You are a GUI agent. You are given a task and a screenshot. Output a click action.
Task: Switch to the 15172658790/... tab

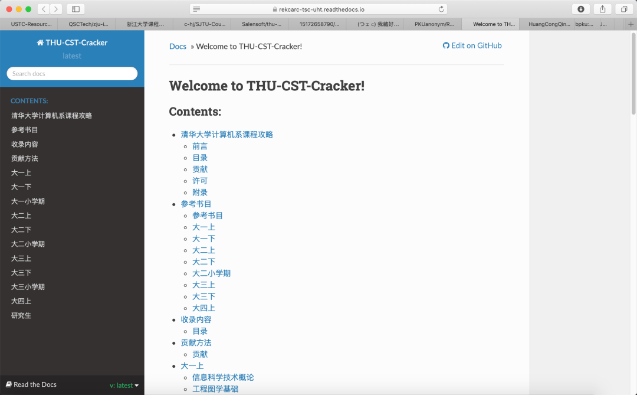click(319, 24)
